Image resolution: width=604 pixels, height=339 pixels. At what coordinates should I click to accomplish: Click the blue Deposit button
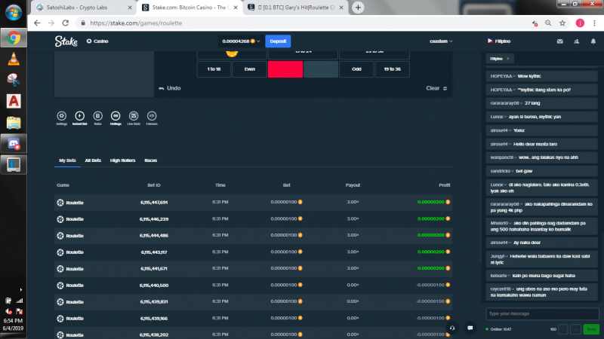click(x=278, y=41)
